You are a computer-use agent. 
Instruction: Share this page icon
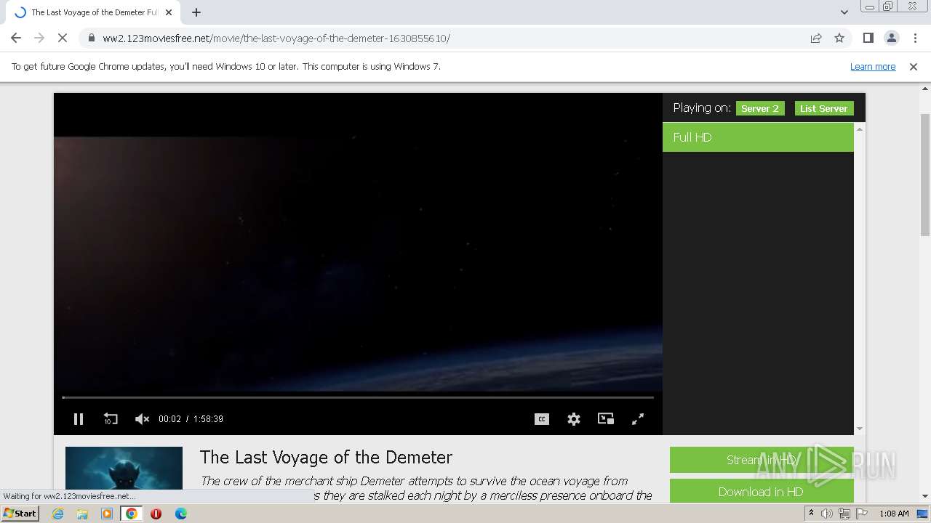816,38
